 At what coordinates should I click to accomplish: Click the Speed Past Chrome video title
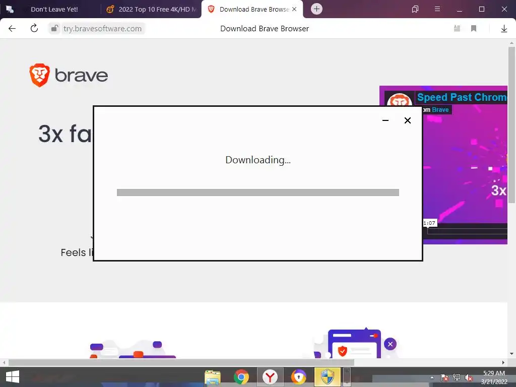462,97
